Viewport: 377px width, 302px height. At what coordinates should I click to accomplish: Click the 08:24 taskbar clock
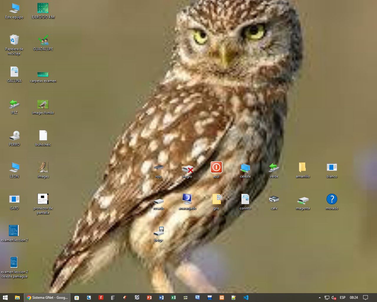coord(354,298)
